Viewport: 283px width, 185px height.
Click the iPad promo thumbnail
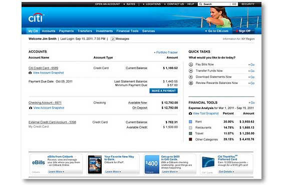(x=95, y=164)
